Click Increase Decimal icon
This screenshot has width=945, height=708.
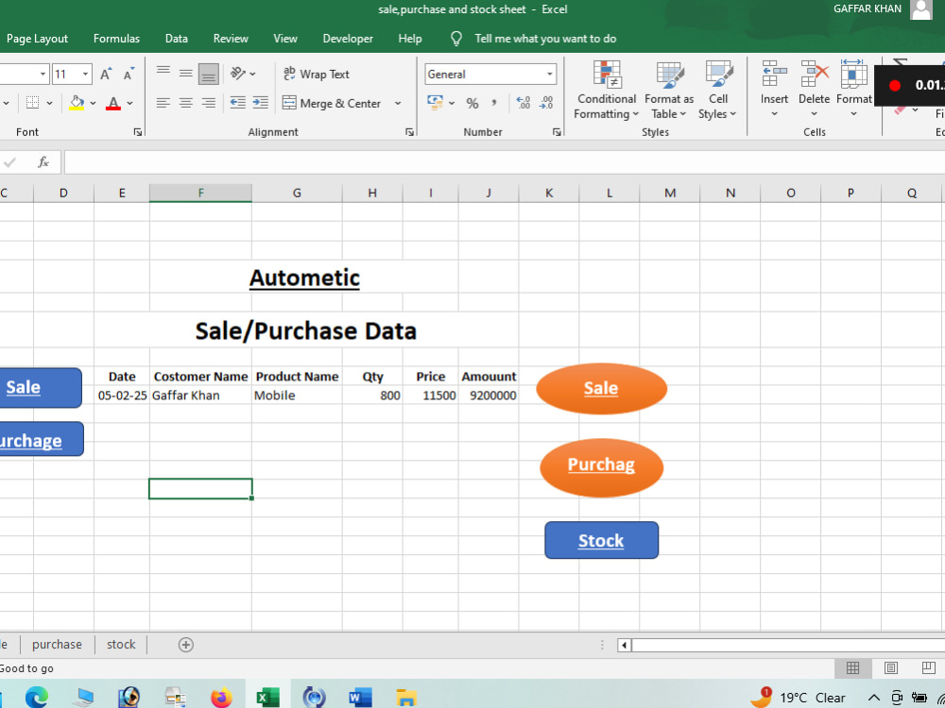pos(524,103)
